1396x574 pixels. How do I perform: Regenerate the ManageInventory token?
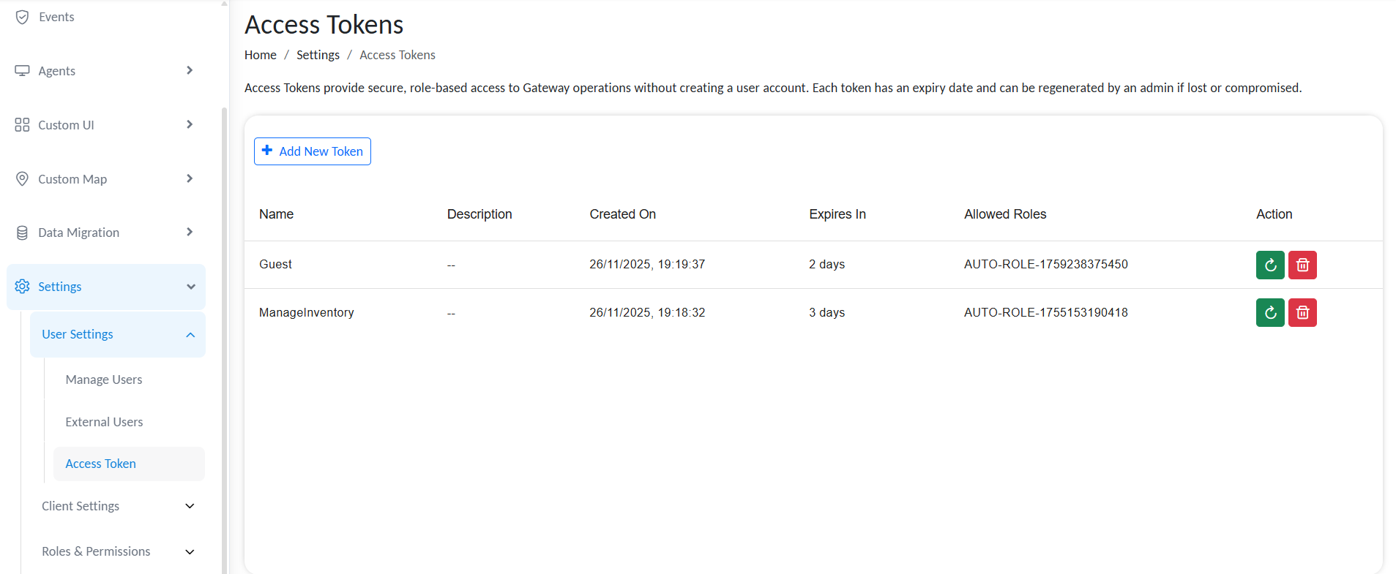[1270, 313]
